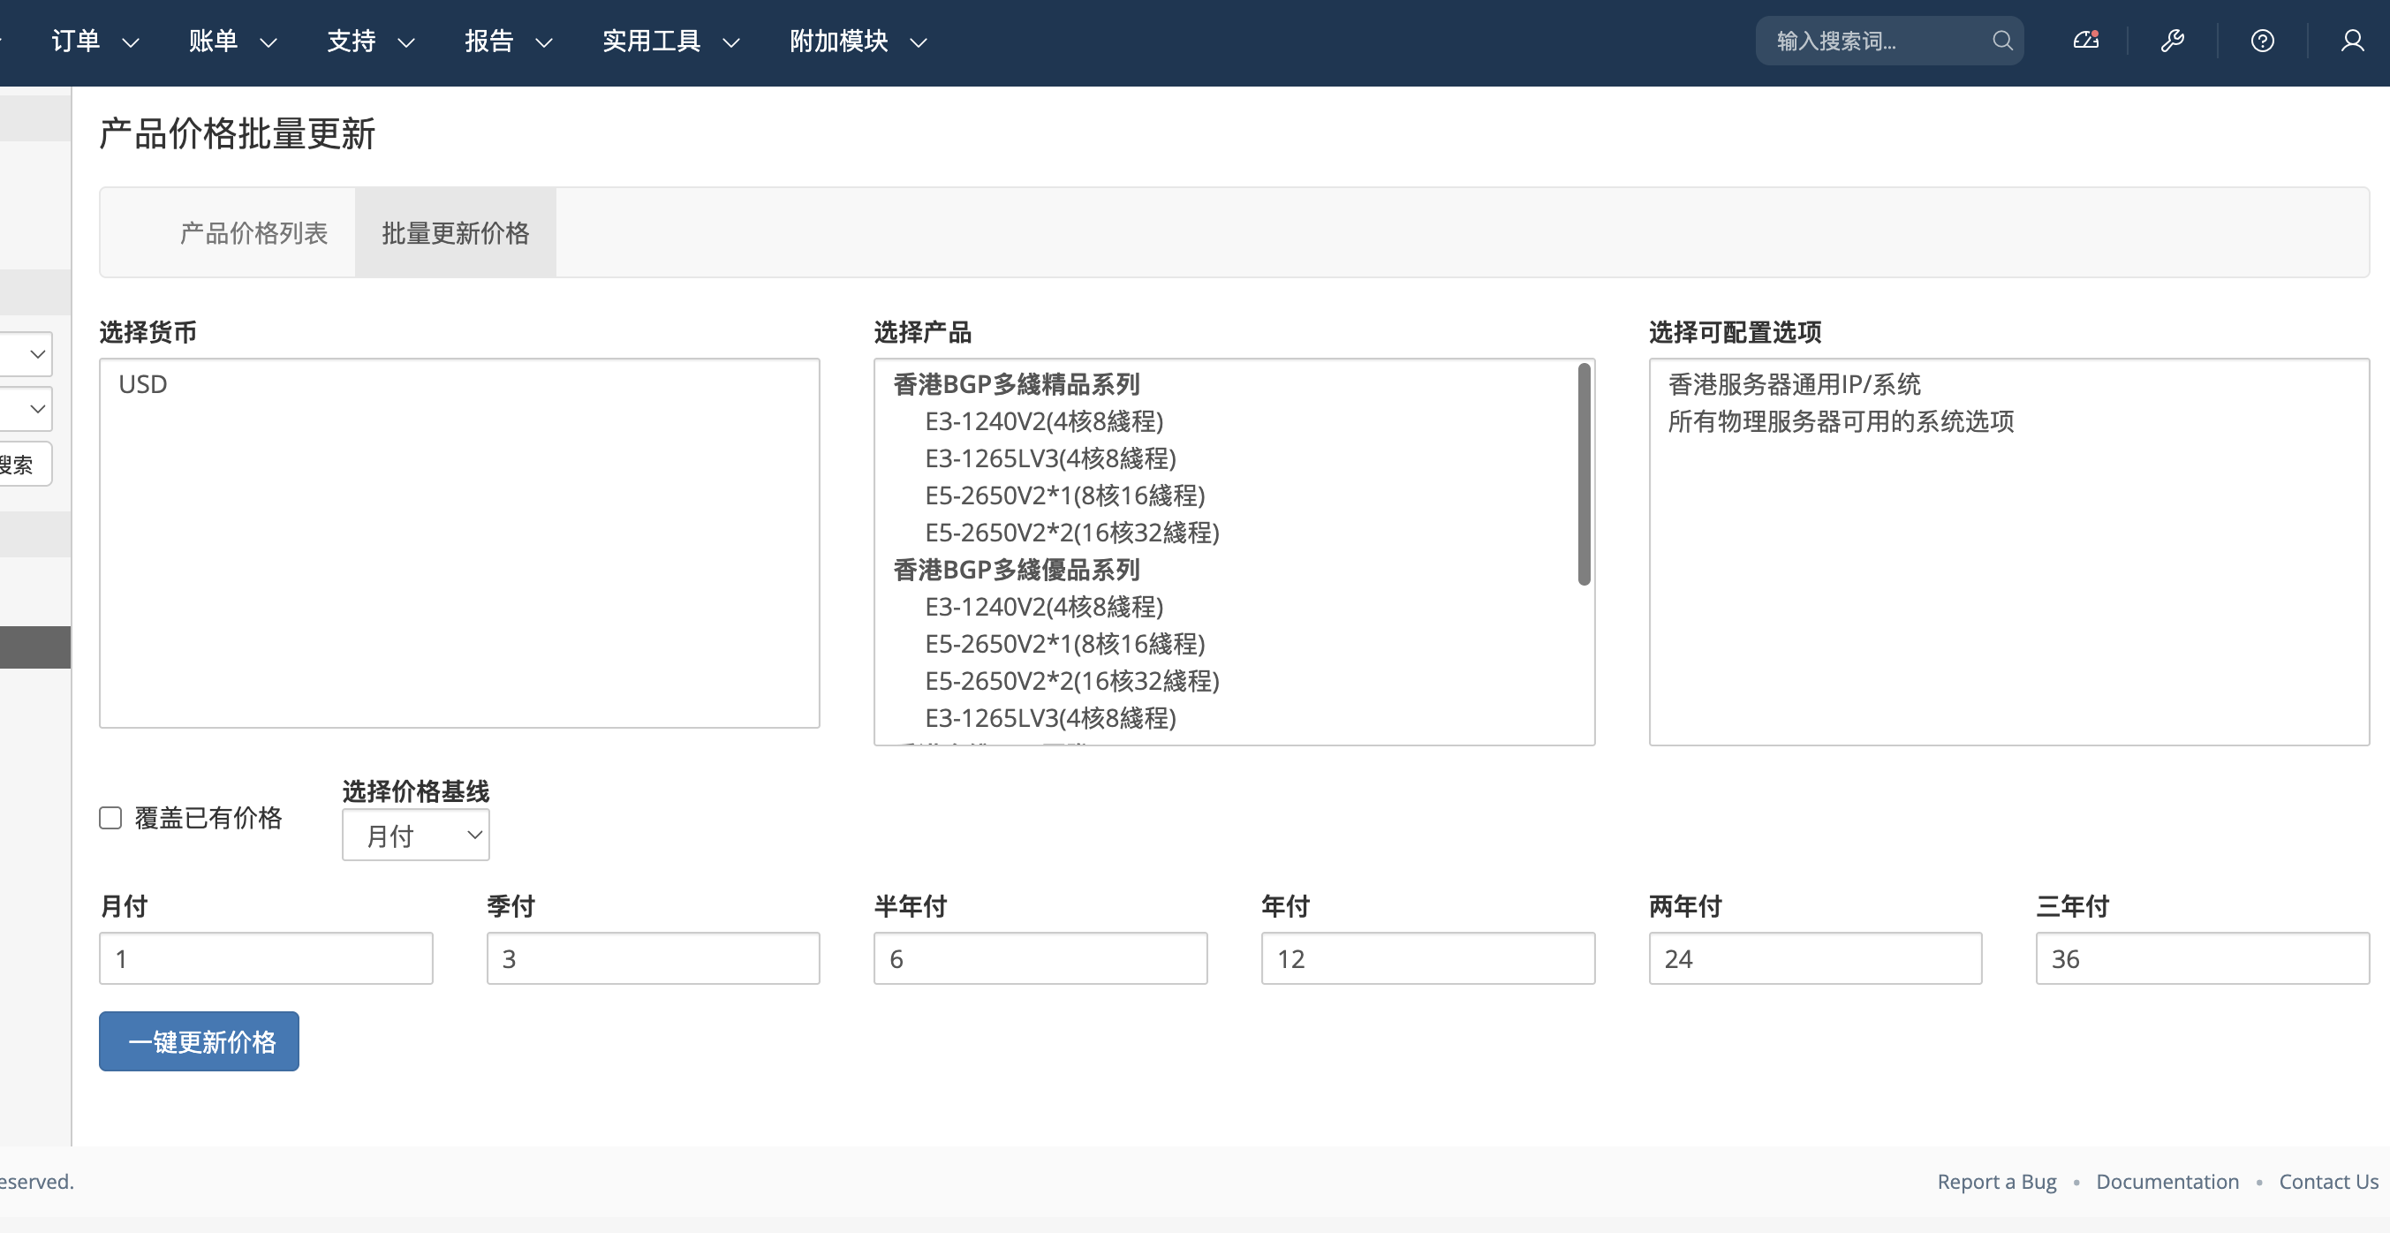Click the search magnifier icon
This screenshot has height=1233, width=2390.
(2001, 41)
